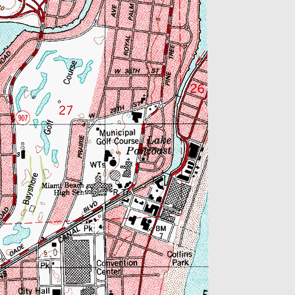
Task: Click the Convention Center label
Action: click(x=117, y=267)
